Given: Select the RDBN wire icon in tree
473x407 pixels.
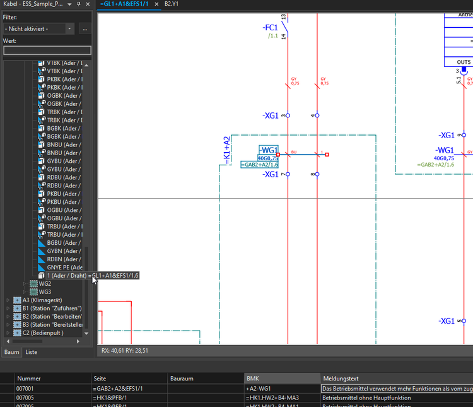Looking at the screenshot, I should pyautogui.click(x=42, y=259).
